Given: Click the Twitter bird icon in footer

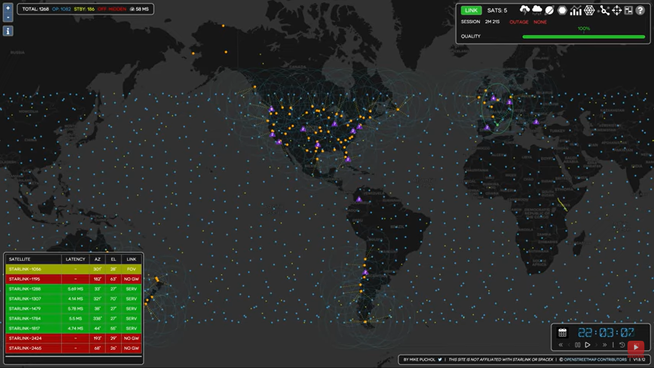Looking at the screenshot, I should 440,359.
